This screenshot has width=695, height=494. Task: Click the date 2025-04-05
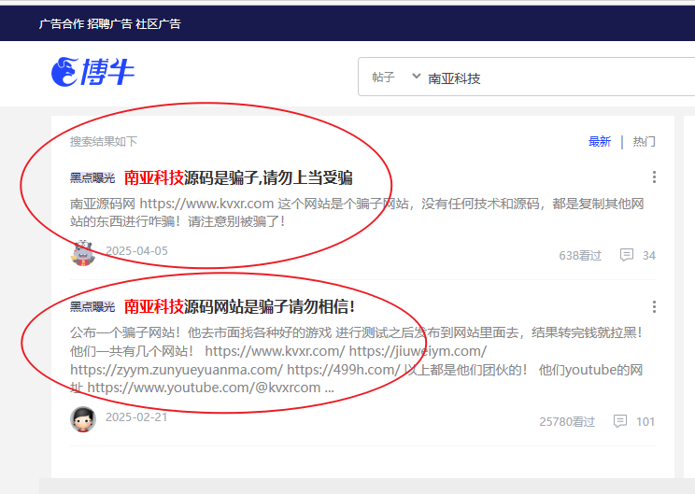(136, 251)
